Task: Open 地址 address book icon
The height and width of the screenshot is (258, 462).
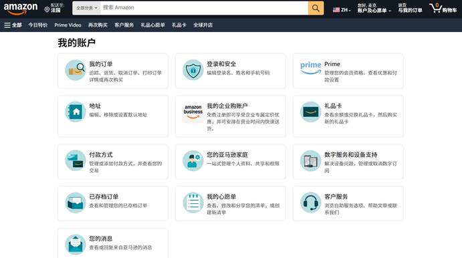Action: 76,112
